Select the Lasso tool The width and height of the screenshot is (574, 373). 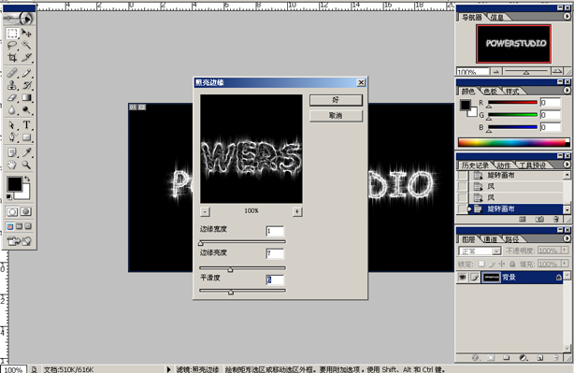(x=12, y=46)
